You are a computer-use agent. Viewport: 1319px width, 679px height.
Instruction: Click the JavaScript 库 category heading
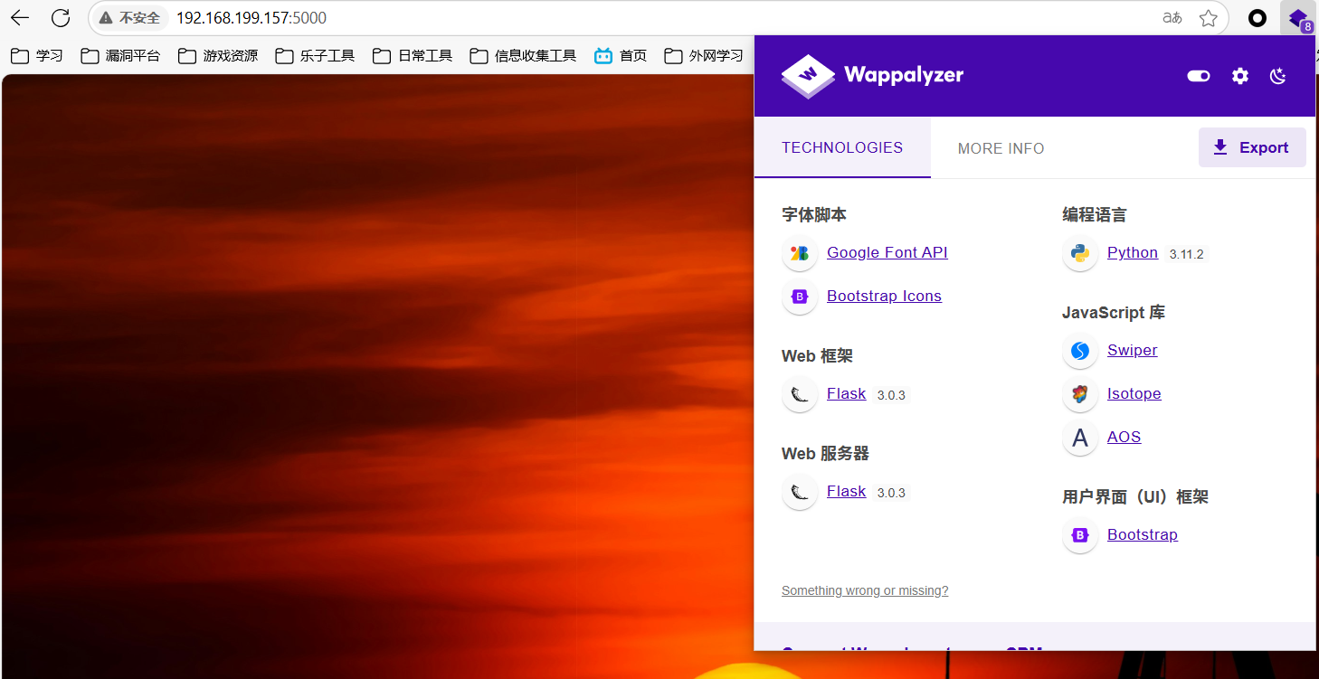[1114, 313]
